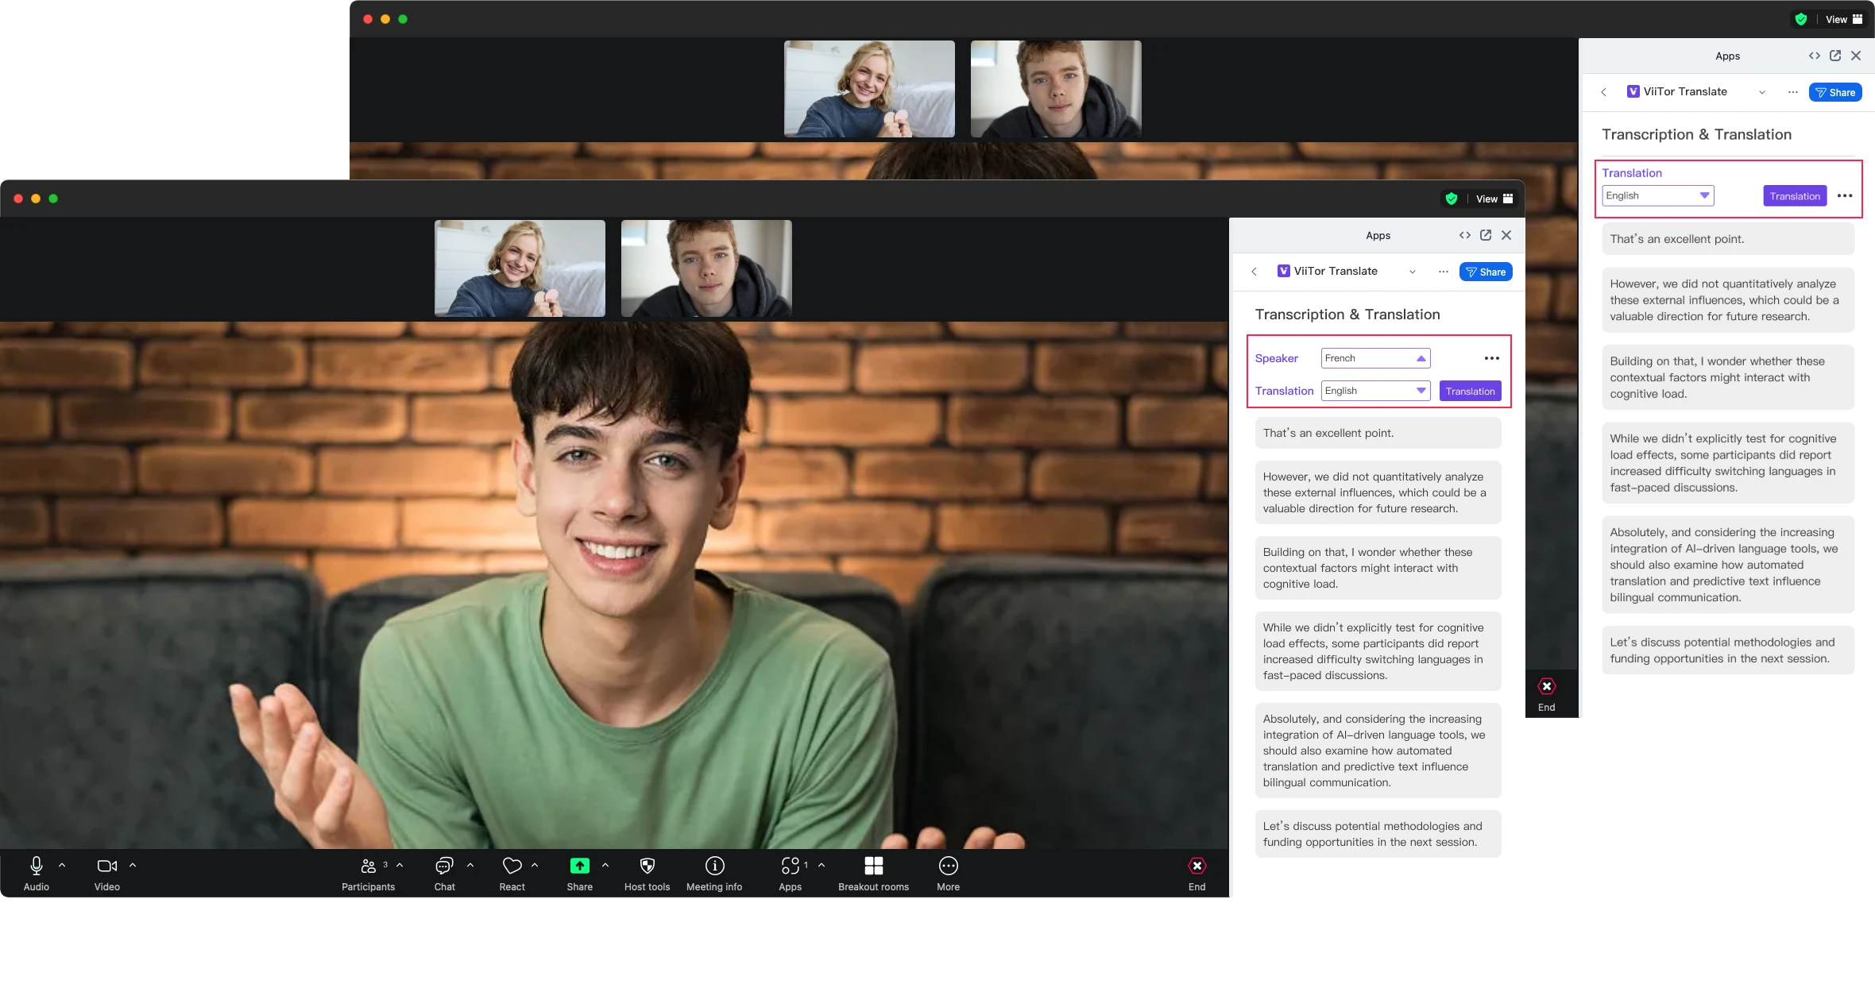Viewport: 1875px width, 988px height.
Task: Select hoodie man's video thumbnail, front window
Action: (706, 268)
